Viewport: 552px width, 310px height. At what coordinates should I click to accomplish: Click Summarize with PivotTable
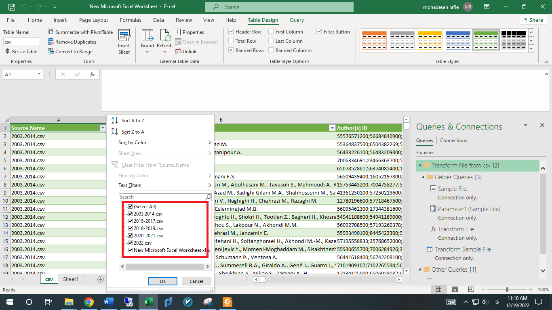pos(80,32)
